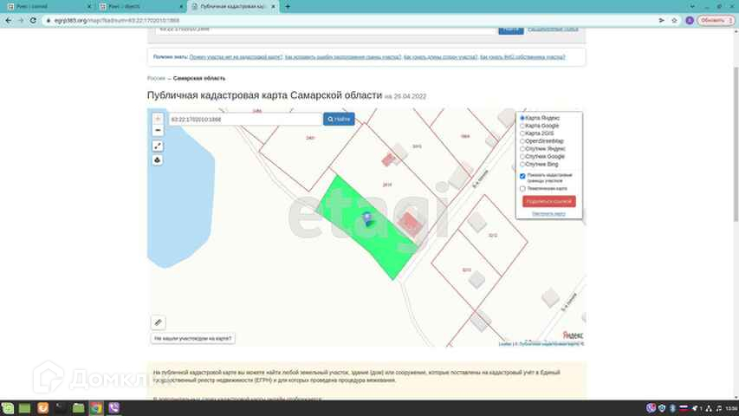Go to Россия breadcrumb link
This screenshot has height=416, width=739.
coord(156,78)
